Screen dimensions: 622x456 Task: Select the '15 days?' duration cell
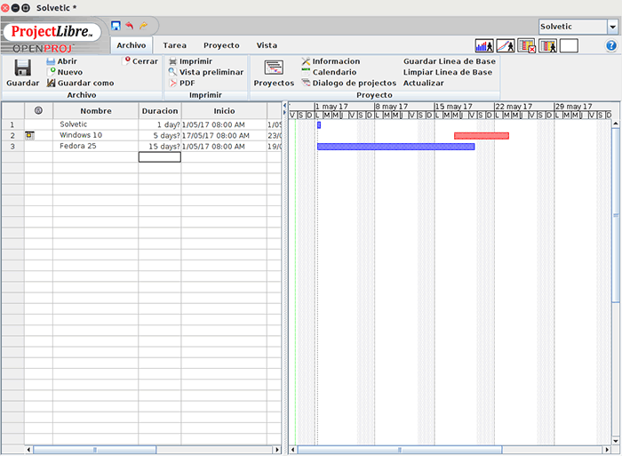point(160,146)
